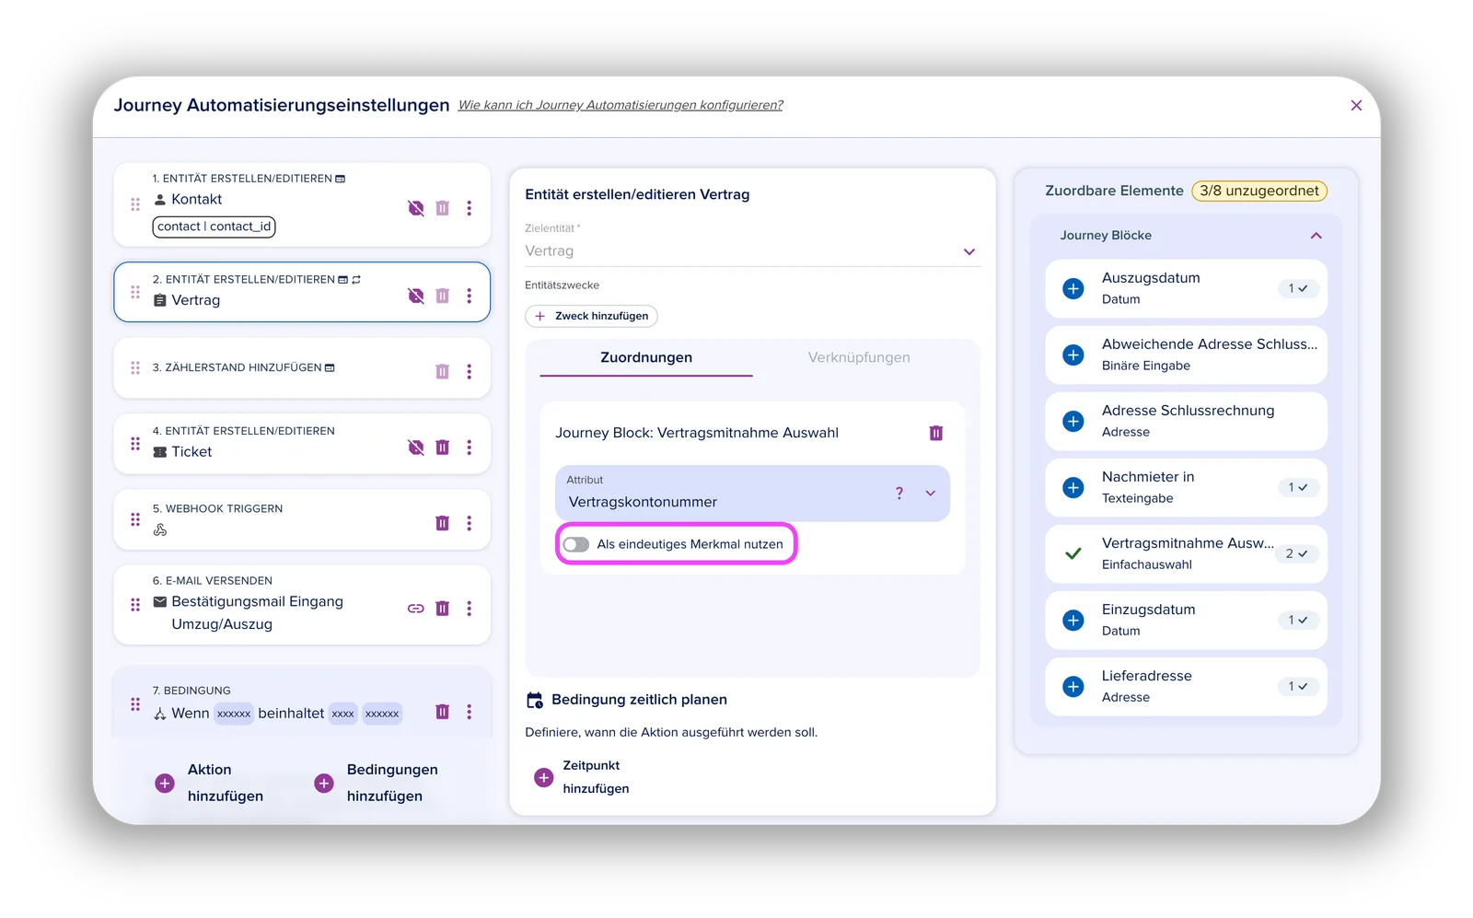Viewport: 1473px width, 918px height.
Task: Add the Auszugsdatum block
Action: pyautogui.click(x=1073, y=288)
